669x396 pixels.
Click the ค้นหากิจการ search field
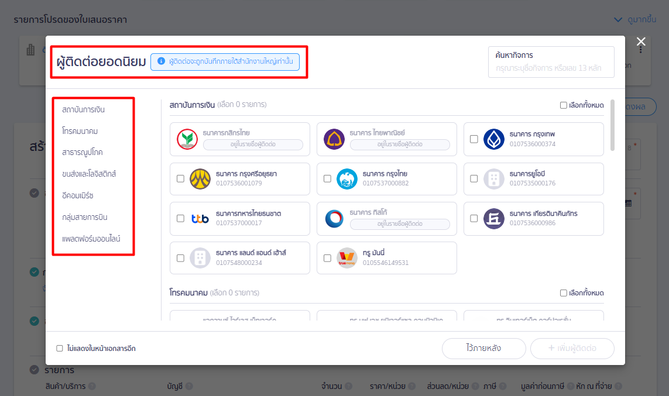(x=551, y=62)
